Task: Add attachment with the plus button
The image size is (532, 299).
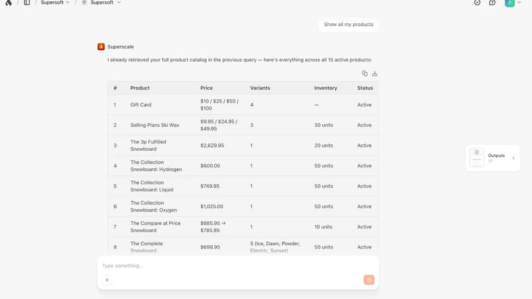Action: pyautogui.click(x=107, y=280)
